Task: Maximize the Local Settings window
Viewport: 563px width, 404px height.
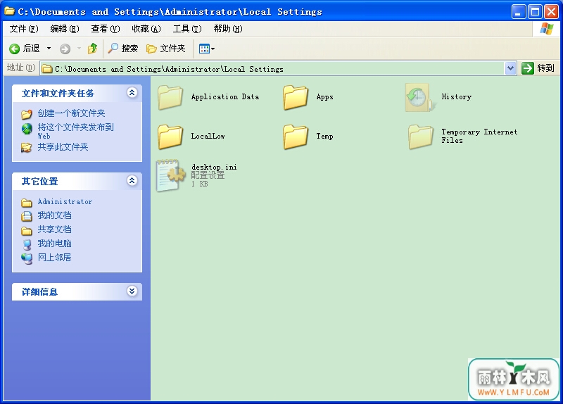Action: 535,12
